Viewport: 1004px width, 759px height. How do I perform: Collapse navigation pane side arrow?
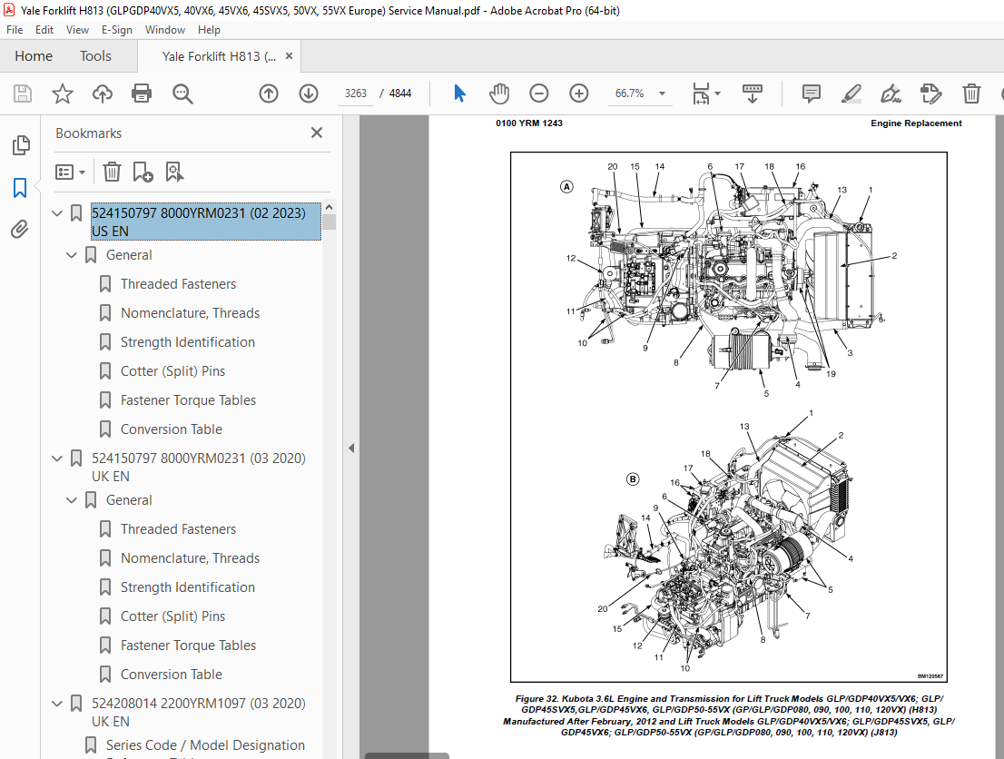351,448
